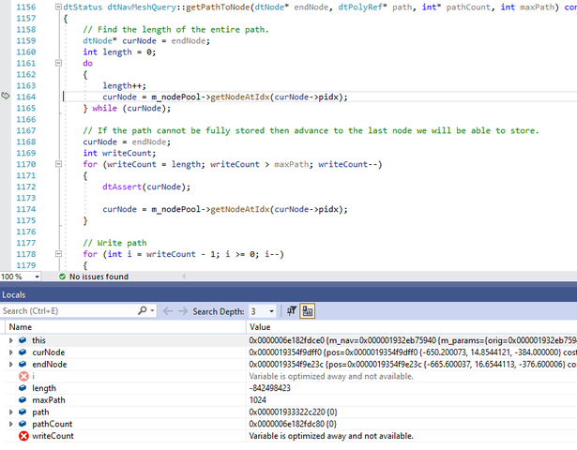Click the blue cube icon beside pathCount
Image resolution: width=577 pixels, height=450 pixels.
coord(23,424)
